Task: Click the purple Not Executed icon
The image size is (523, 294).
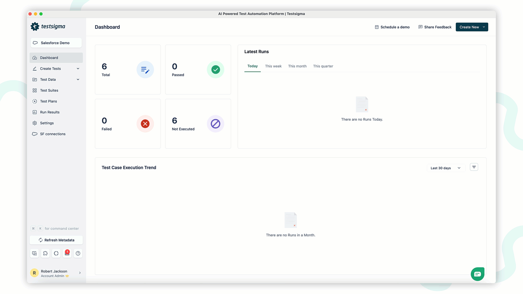Action: [215, 124]
